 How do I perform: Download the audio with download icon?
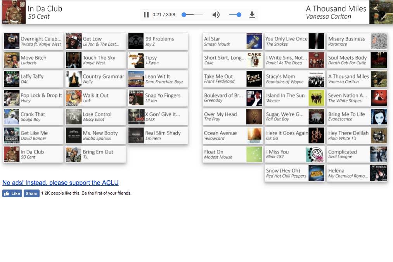(x=252, y=15)
